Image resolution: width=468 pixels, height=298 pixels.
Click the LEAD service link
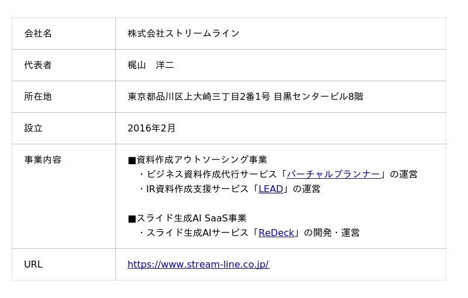tap(270, 189)
